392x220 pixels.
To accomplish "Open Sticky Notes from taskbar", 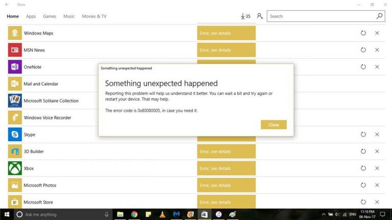I will click(x=148, y=214).
